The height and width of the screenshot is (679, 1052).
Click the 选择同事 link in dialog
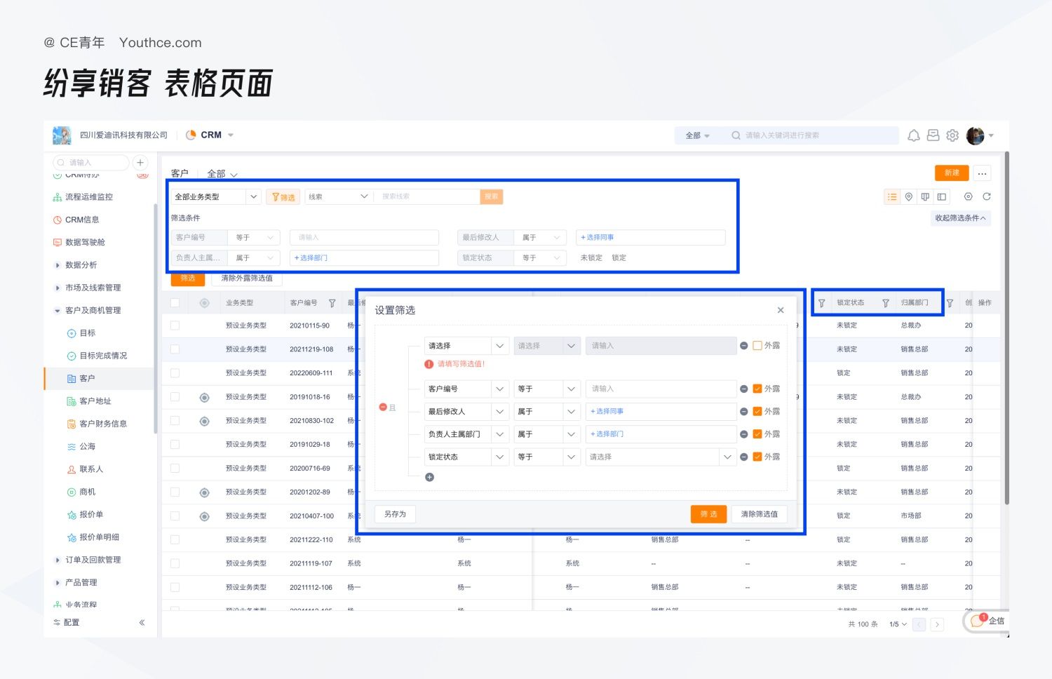(x=607, y=412)
